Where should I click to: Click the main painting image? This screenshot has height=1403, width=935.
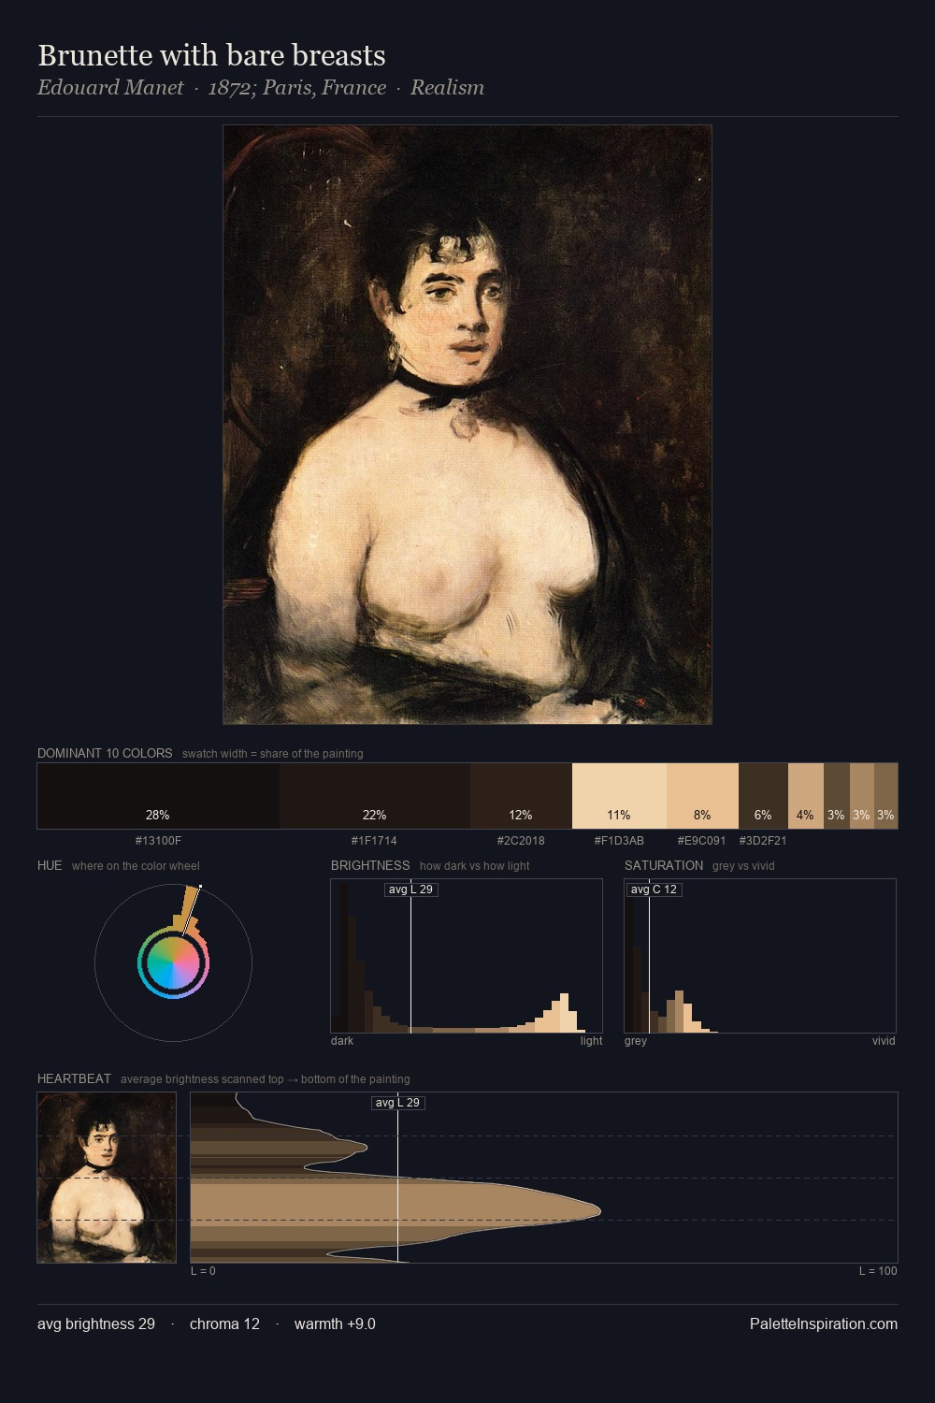(467, 425)
